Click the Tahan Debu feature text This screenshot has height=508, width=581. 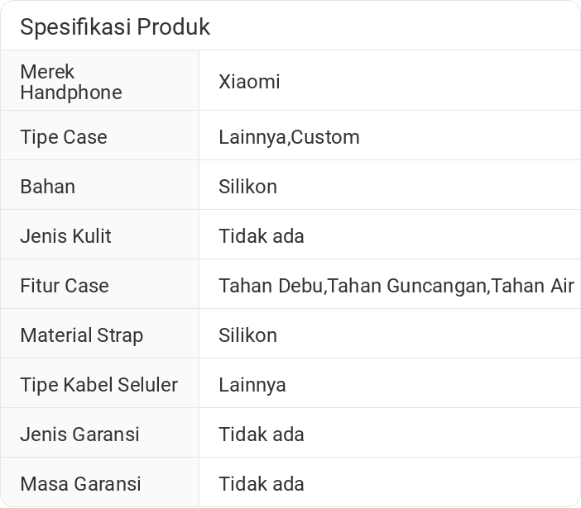coord(271,286)
